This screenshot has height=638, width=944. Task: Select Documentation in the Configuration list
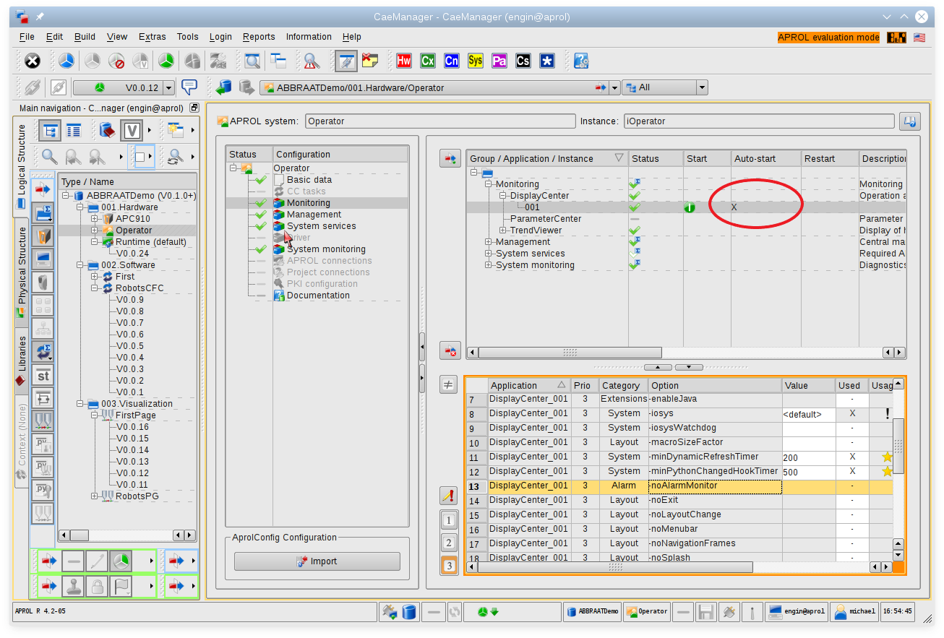318,296
